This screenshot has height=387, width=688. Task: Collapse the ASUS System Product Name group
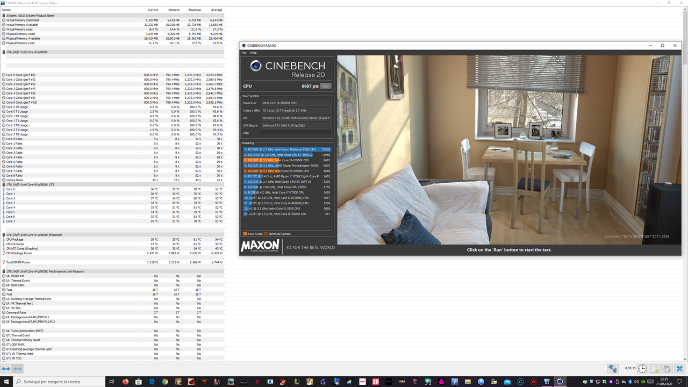(x=4, y=15)
